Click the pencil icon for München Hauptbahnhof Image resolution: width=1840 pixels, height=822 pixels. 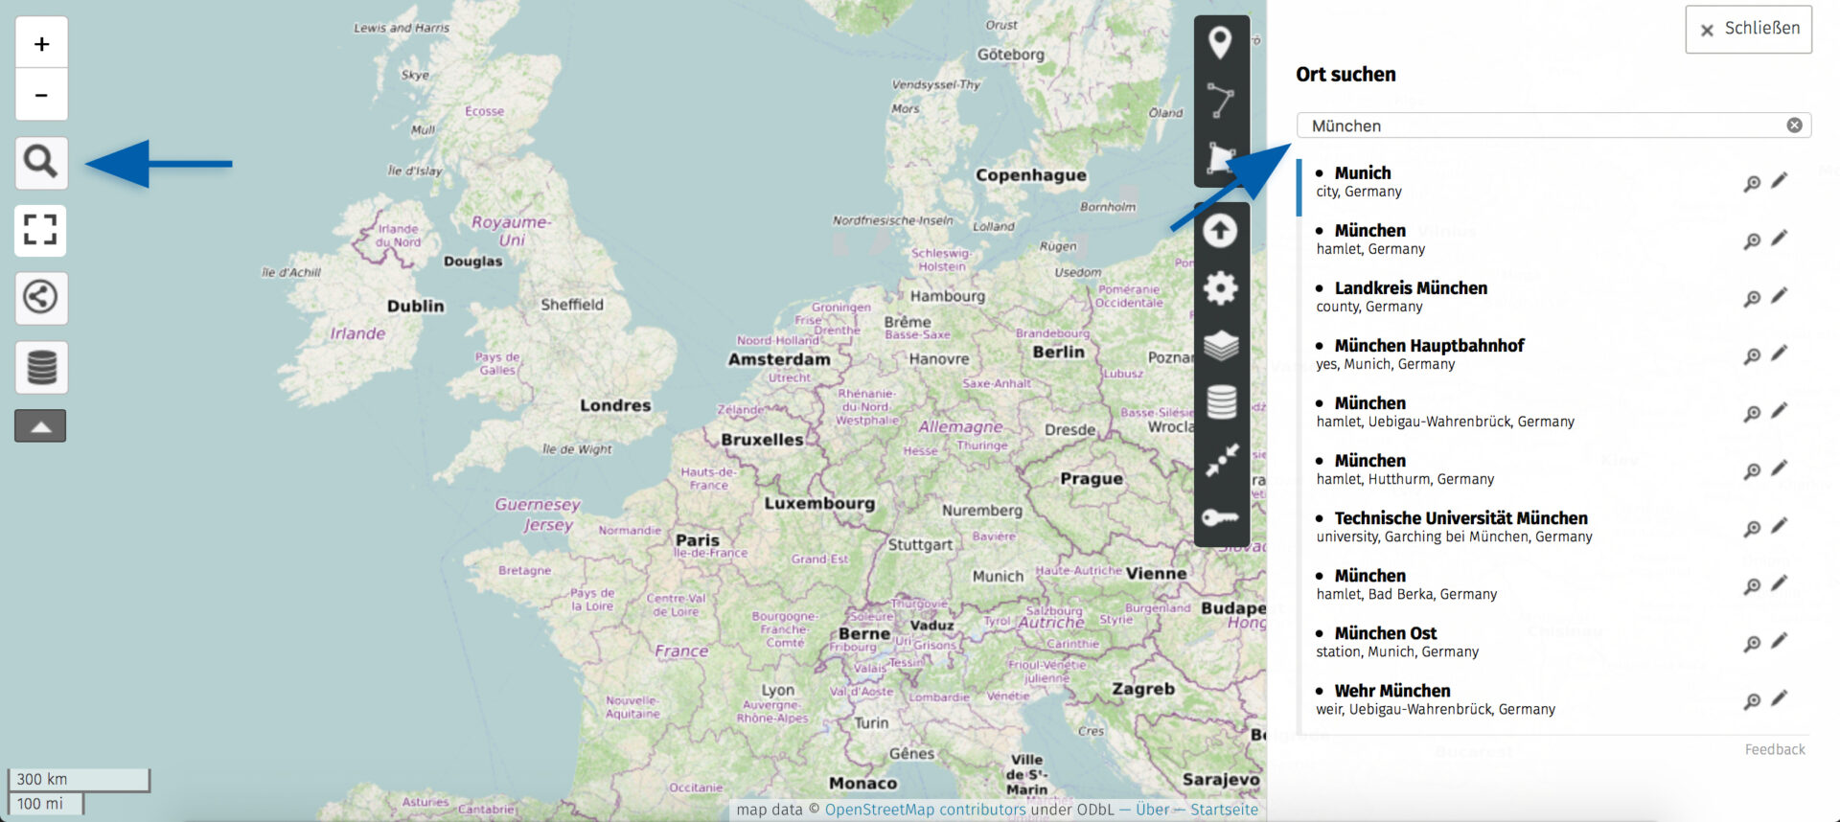click(x=1780, y=354)
